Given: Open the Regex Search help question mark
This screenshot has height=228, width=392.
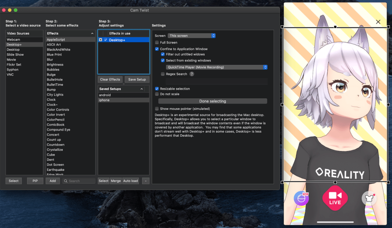Looking at the screenshot, I should 192,74.
